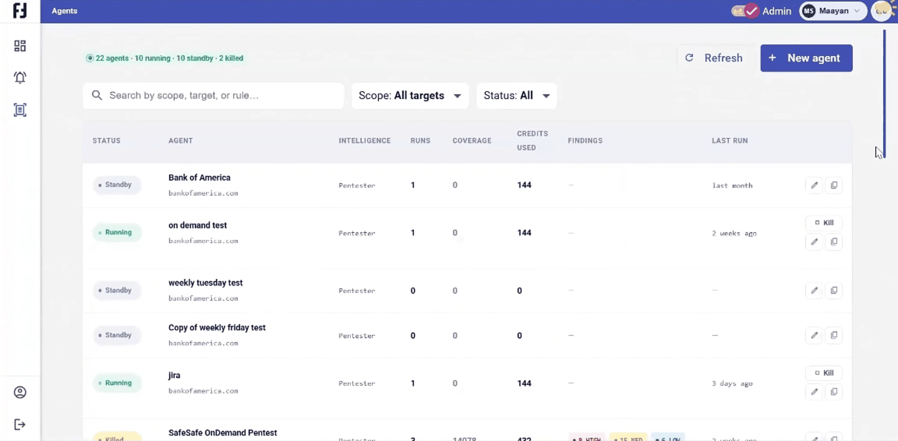Click the STATUS column header
Screen dimensions: 898x441
click(x=106, y=141)
